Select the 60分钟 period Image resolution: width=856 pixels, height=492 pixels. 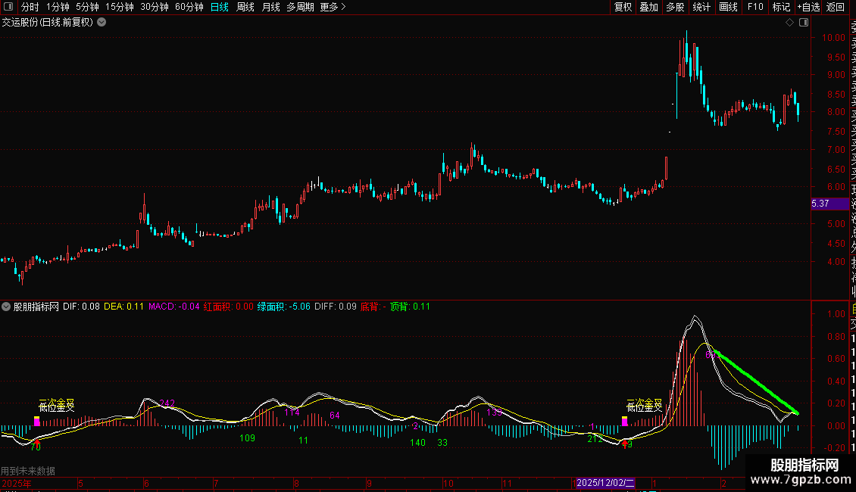[189, 7]
